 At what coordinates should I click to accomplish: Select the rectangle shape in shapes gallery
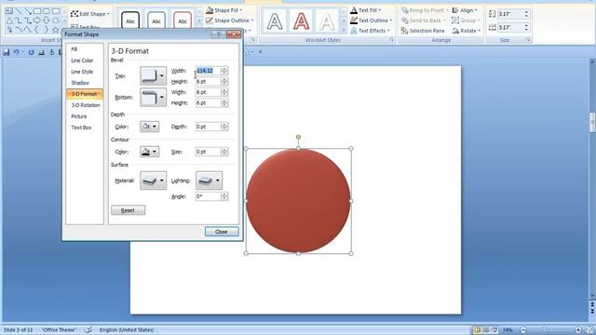37,11
